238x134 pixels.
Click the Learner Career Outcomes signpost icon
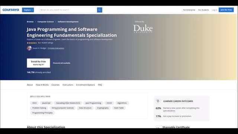[x=158, y=101]
